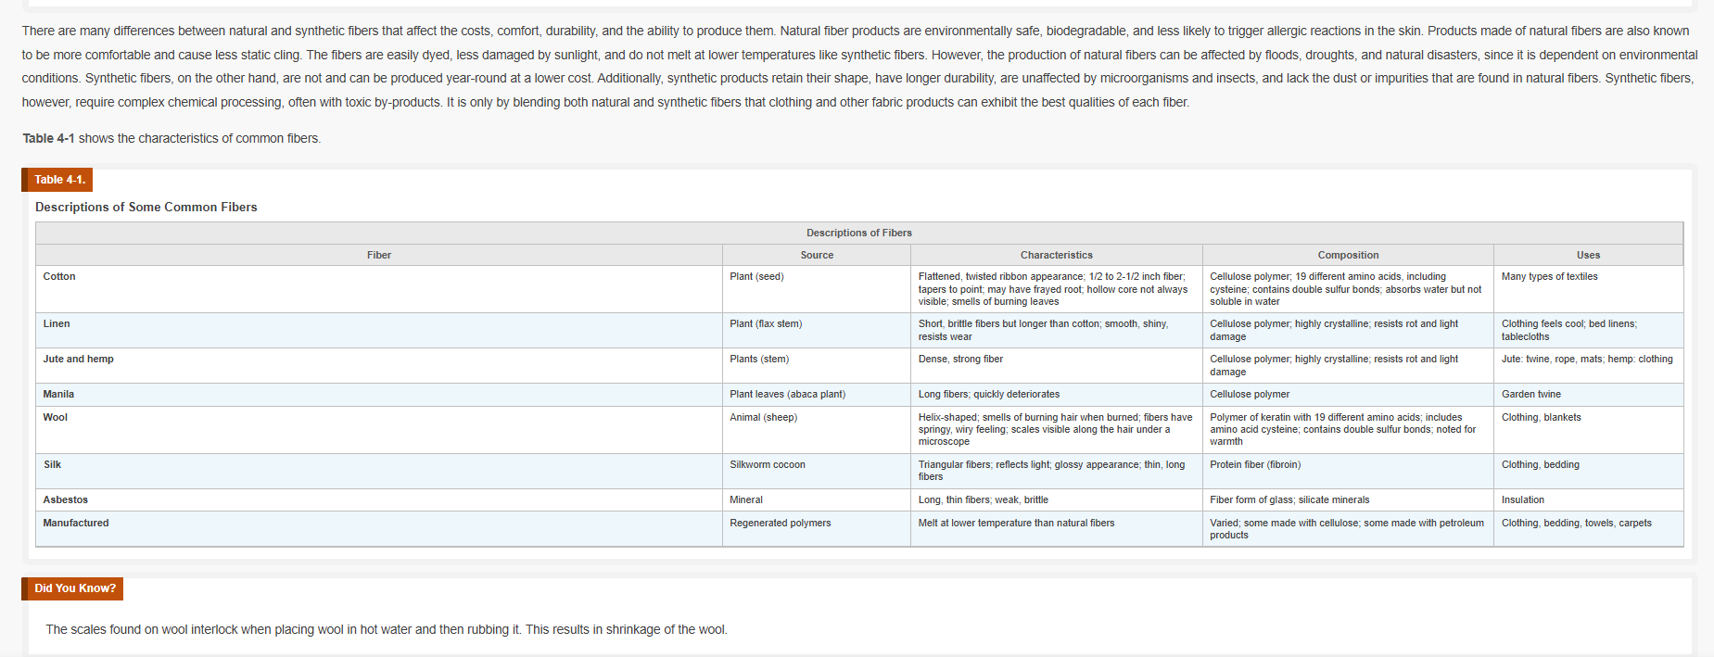Select the "Source" column header
Screen dimensions: 1714x657
[x=817, y=255]
